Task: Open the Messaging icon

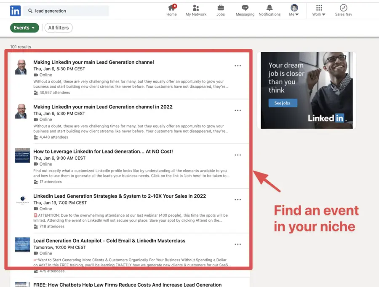Action: (x=245, y=8)
